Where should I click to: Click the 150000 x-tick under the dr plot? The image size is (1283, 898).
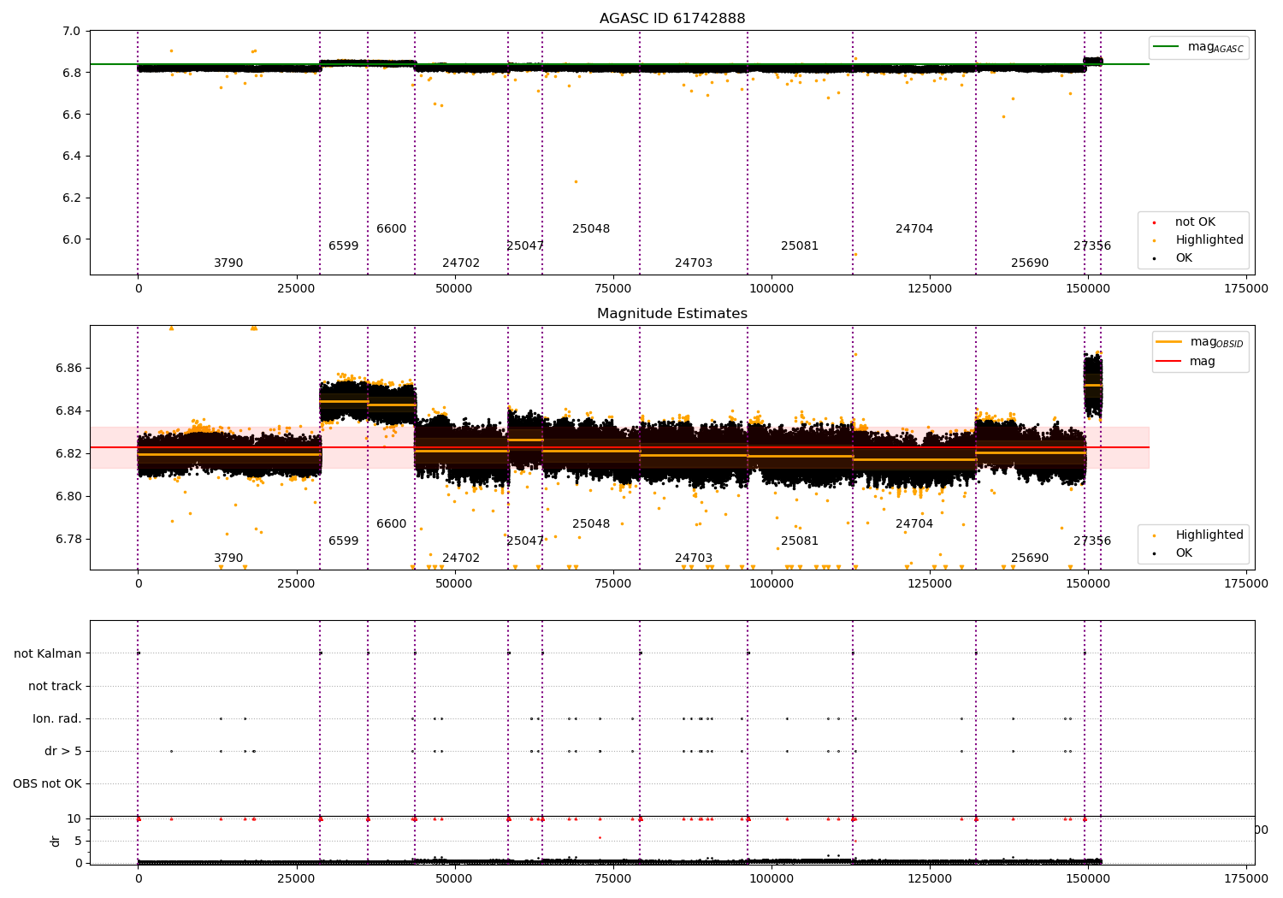pos(1088,879)
